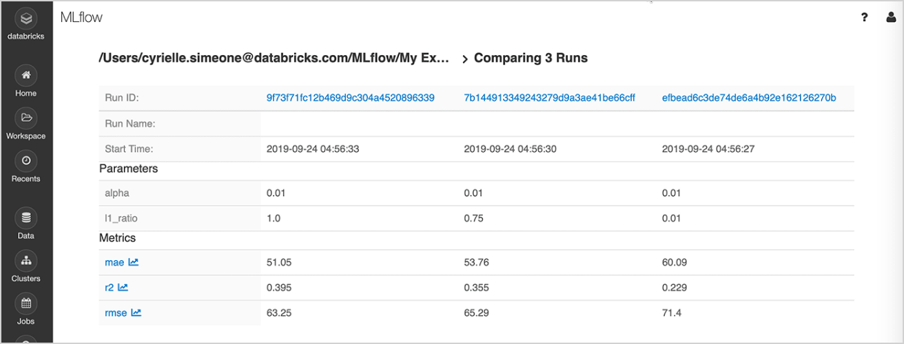Open the user account icon

[x=890, y=18]
